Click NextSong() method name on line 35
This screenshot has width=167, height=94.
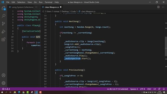(x=75, y=21)
